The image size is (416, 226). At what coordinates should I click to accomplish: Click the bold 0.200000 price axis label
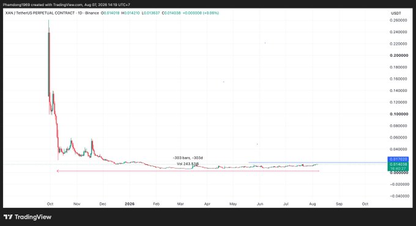click(x=399, y=56)
